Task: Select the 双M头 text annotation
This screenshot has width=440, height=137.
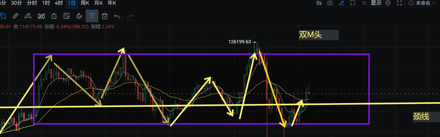Action: [310, 35]
